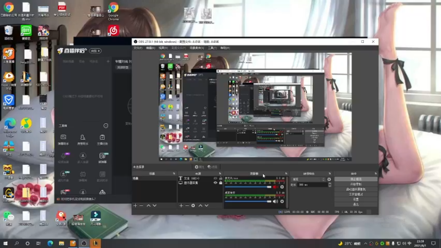Select the 场景 entry in Scenes list

tap(154, 178)
